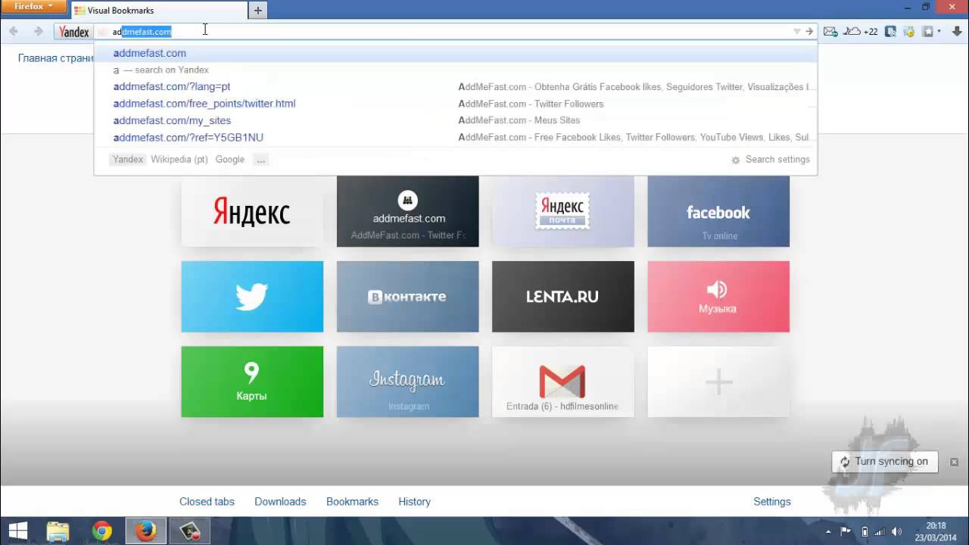Open File Explorer from the taskbar
Viewport: 969px width, 545px height.
point(58,531)
